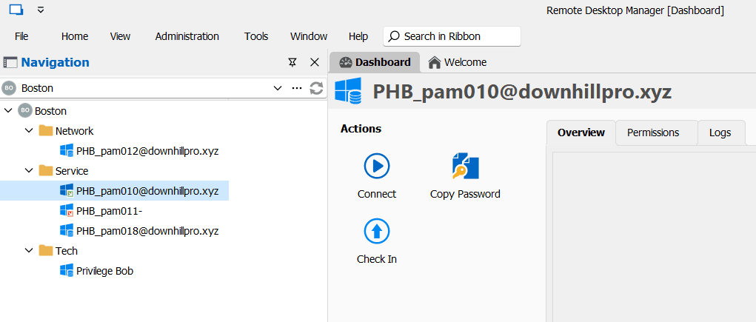This screenshot has height=322, width=756.
Task: Collapse the Network folder
Action: tap(29, 131)
